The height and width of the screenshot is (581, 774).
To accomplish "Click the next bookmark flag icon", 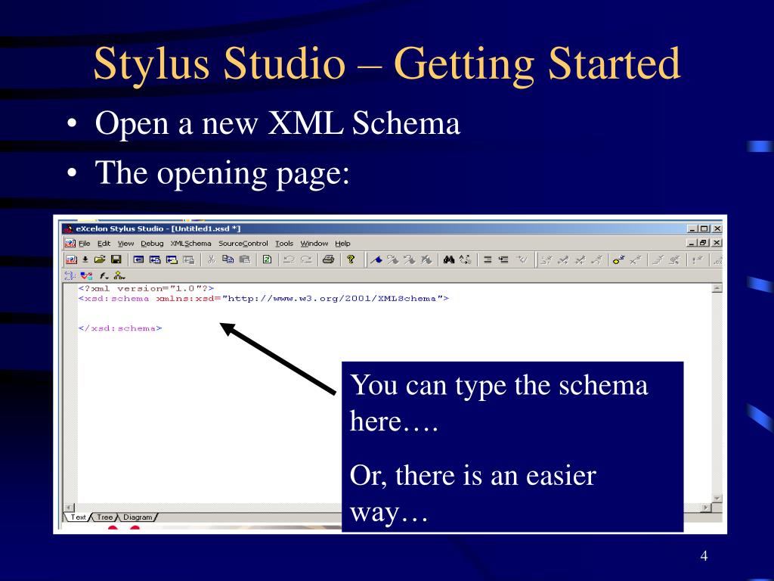I will [392, 259].
